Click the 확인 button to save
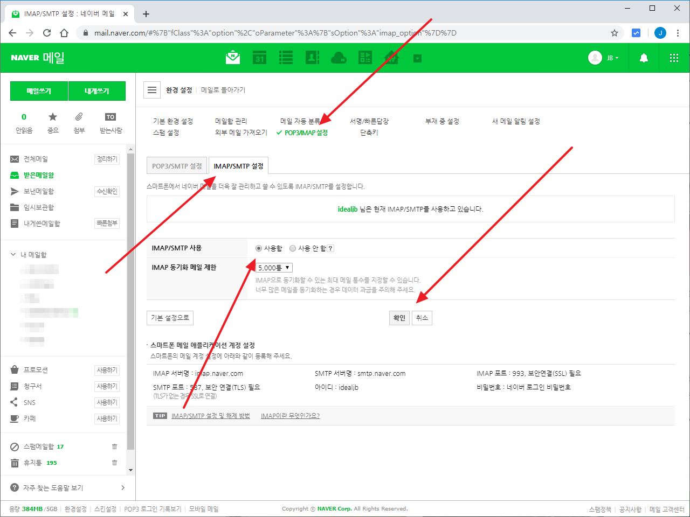The width and height of the screenshot is (690, 517). point(399,318)
